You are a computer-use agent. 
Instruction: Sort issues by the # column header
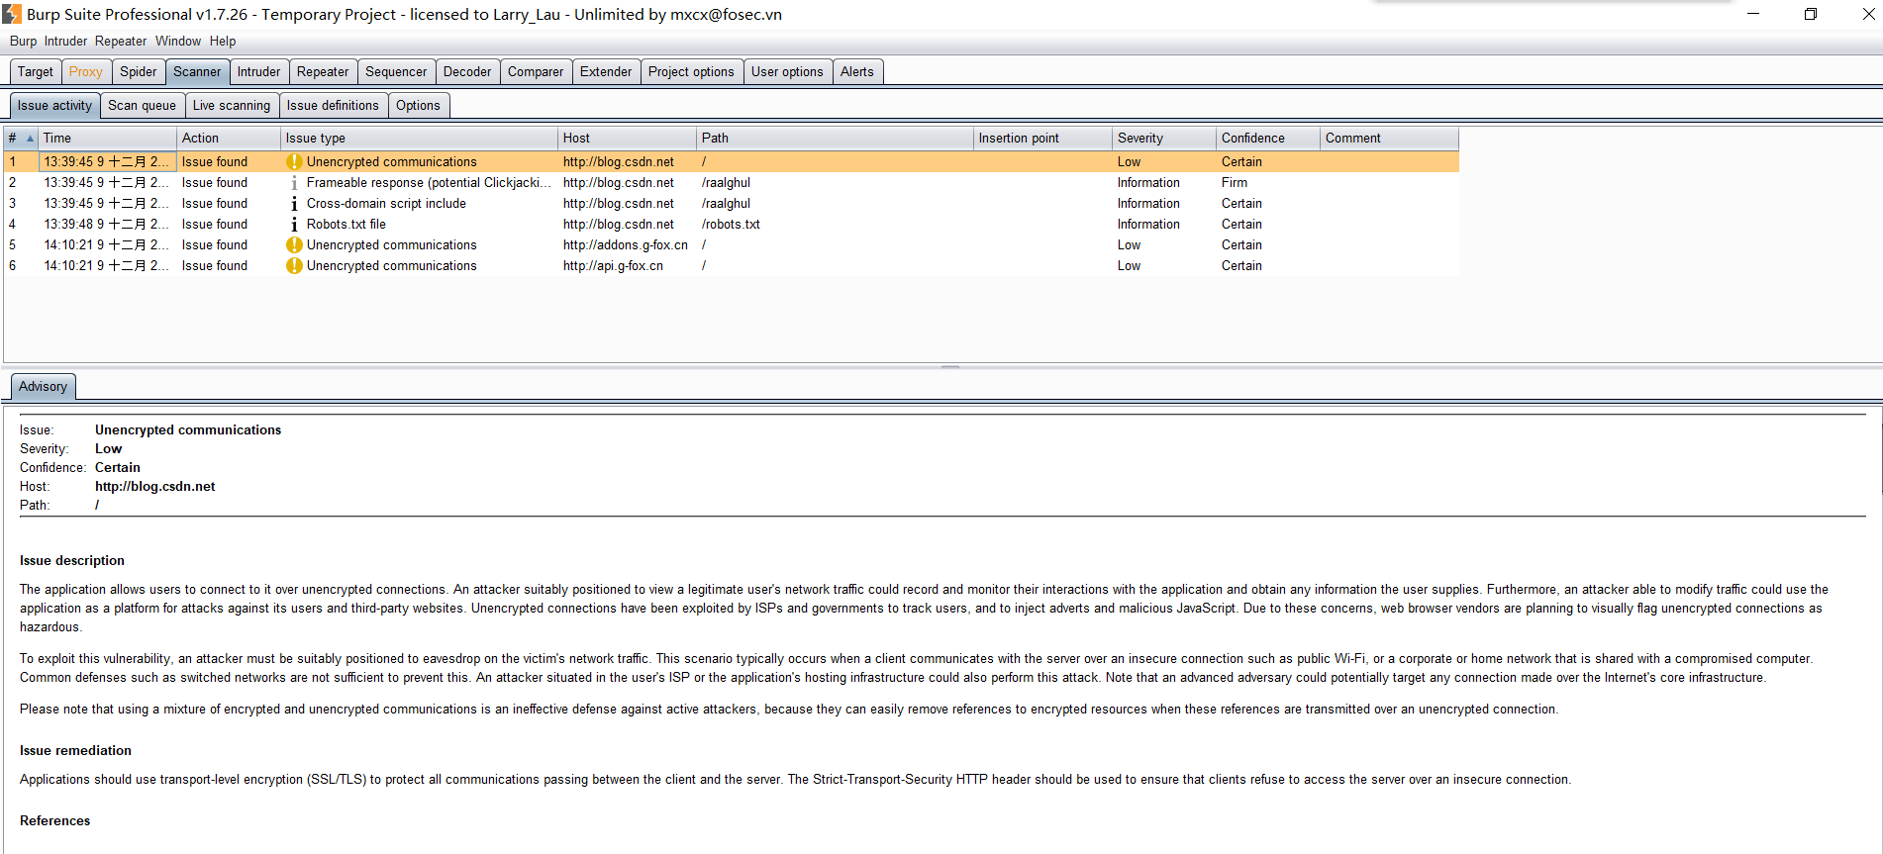click(21, 138)
